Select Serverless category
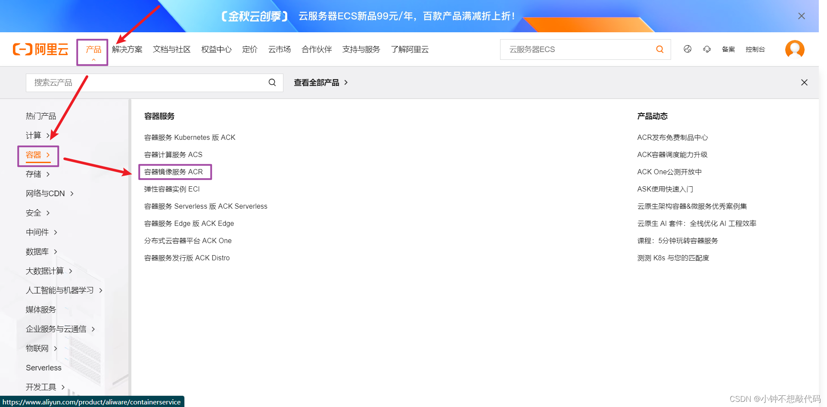827x407 pixels. click(x=44, y=368)
